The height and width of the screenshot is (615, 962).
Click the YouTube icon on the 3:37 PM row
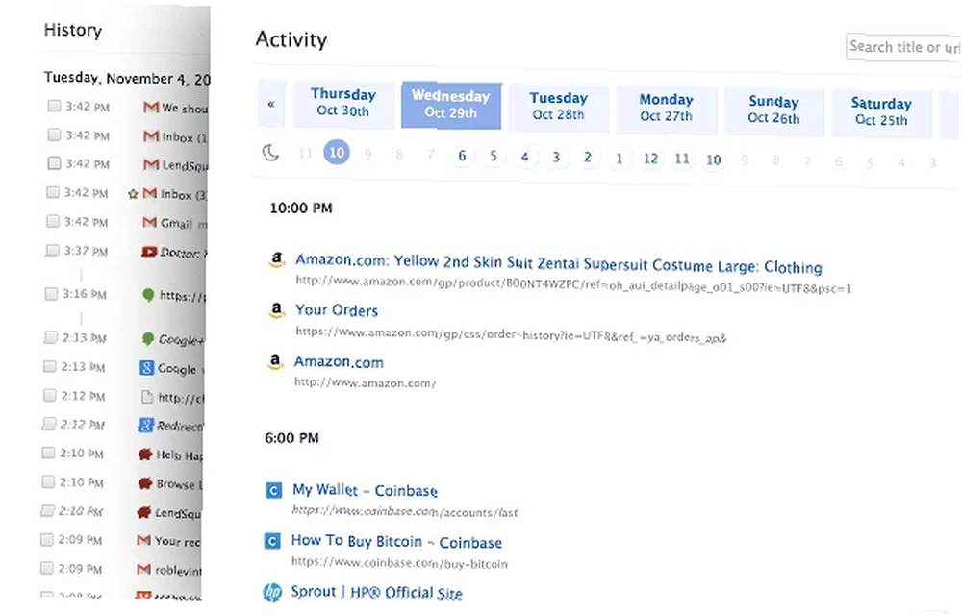(x=149, y=251)
